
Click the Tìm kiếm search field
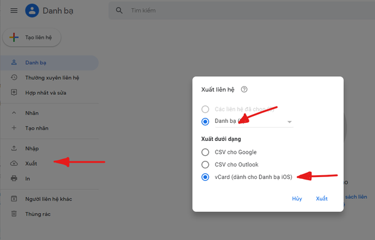[241, 11]
